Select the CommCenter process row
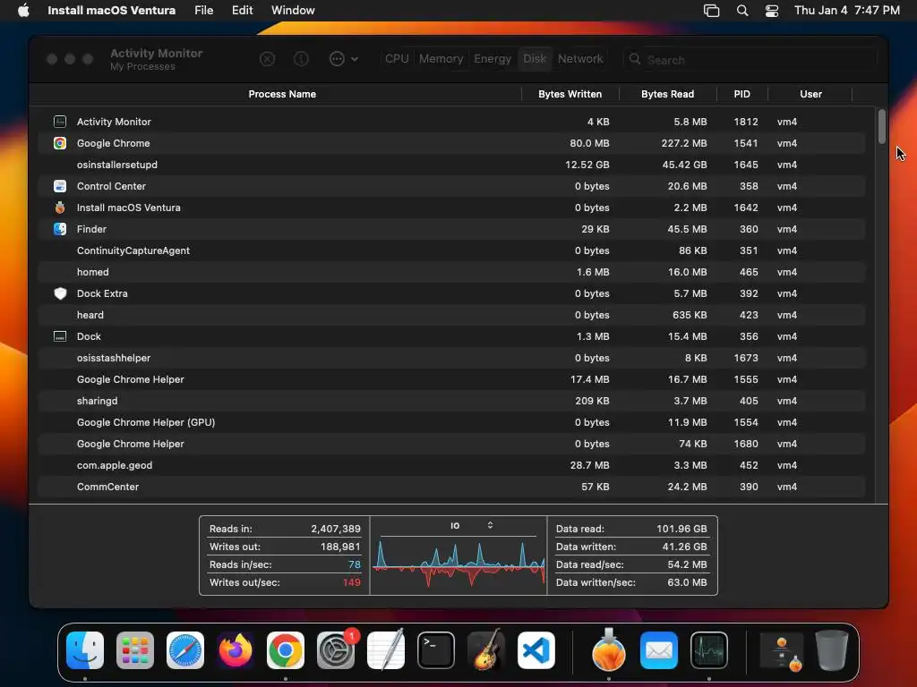Screen dimensions: 917x687 coord(451,487)
